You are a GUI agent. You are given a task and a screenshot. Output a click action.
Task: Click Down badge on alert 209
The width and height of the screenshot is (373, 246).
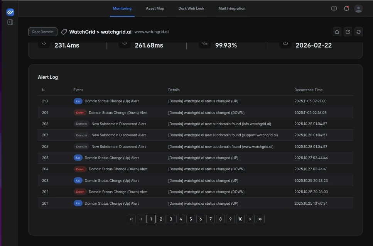click(80, 113)
